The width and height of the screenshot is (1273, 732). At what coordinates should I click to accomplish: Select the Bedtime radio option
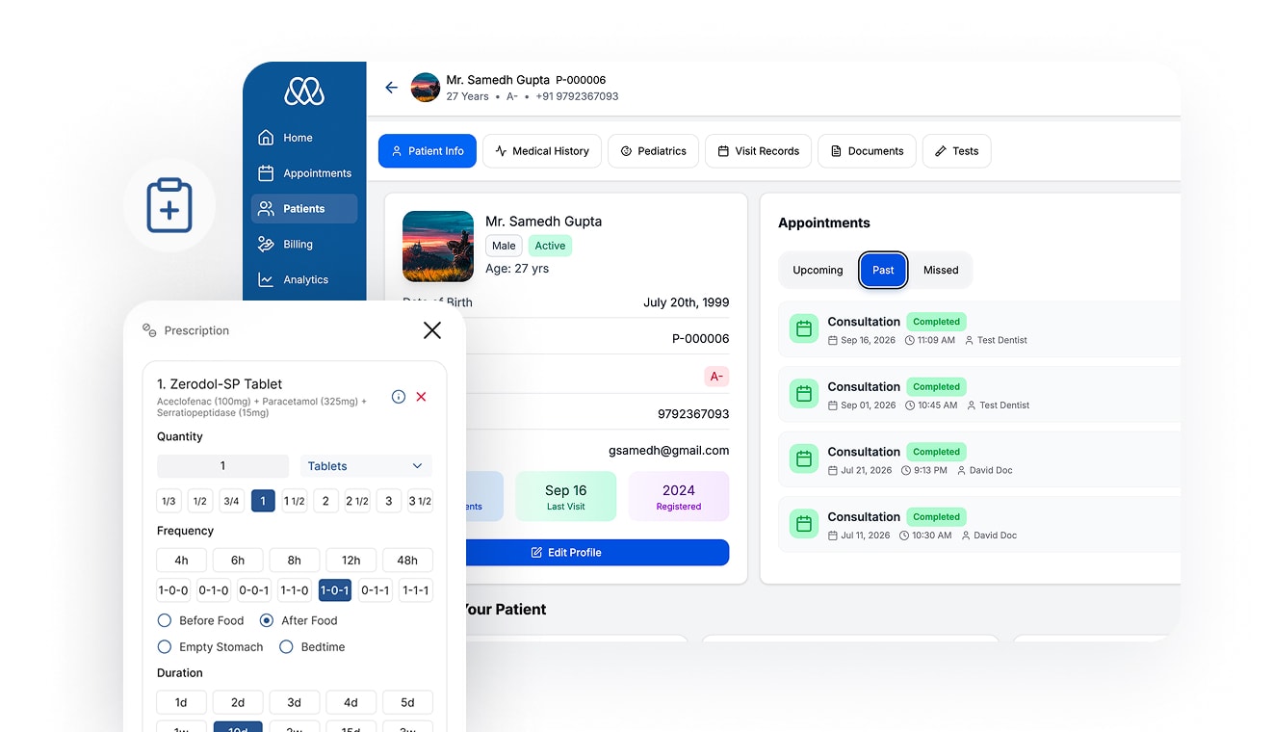[x=286, y=647]
